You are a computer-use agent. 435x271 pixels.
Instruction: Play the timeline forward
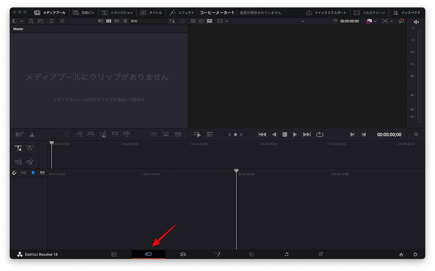tap(295, 134)
